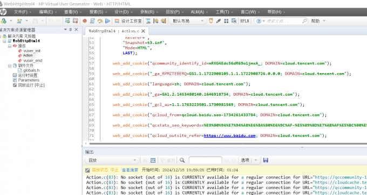Select Action in solution tree
Image resolution: width=367 pixels, height=195 pixels.
(28, 55)
